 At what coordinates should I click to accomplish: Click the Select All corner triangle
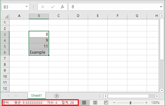click(7, 16)
